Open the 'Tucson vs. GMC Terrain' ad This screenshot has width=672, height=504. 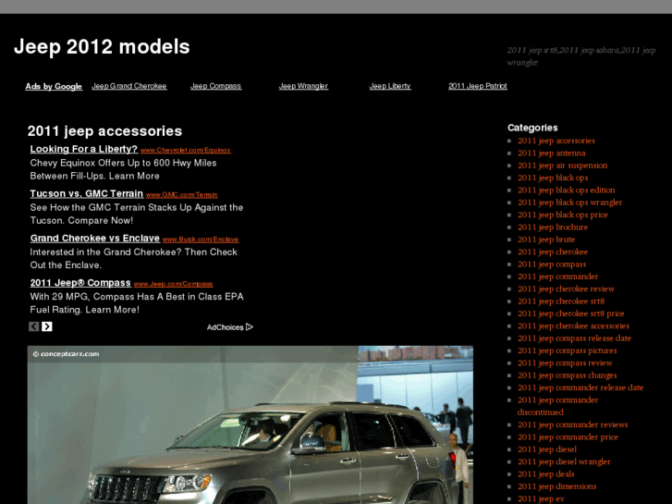click(x=86, y=193)
